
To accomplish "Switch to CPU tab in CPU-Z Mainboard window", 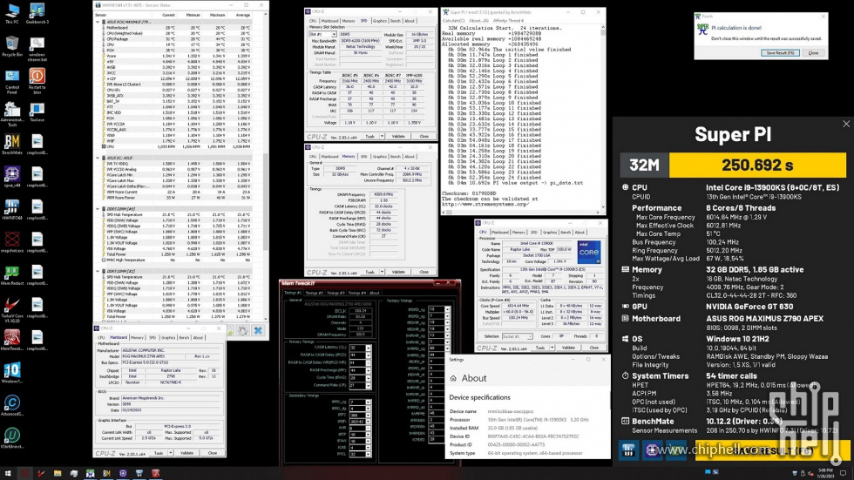I will click(101, 337).
